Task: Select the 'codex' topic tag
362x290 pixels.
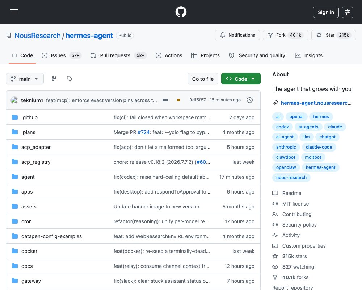Action: (282, 127)
